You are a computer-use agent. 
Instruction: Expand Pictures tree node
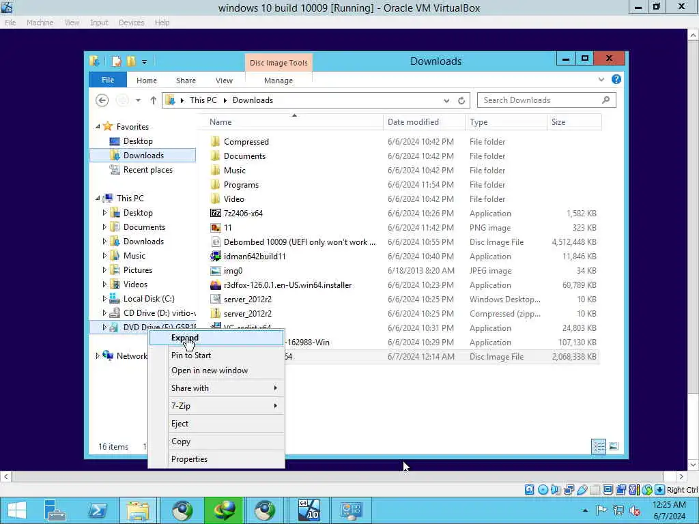click(104, 270)
